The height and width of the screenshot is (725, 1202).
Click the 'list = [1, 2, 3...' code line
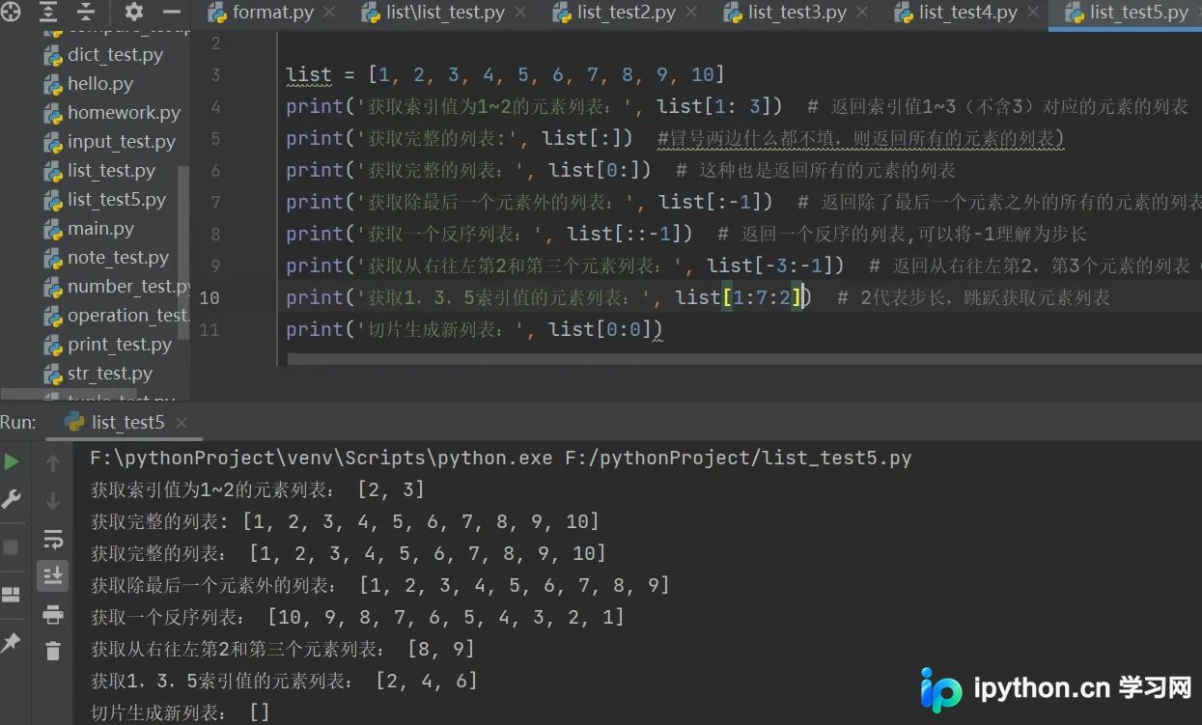pyautogui.click(x=505, y=74)
